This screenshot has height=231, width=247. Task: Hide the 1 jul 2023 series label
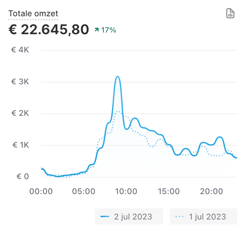(207, 216)
